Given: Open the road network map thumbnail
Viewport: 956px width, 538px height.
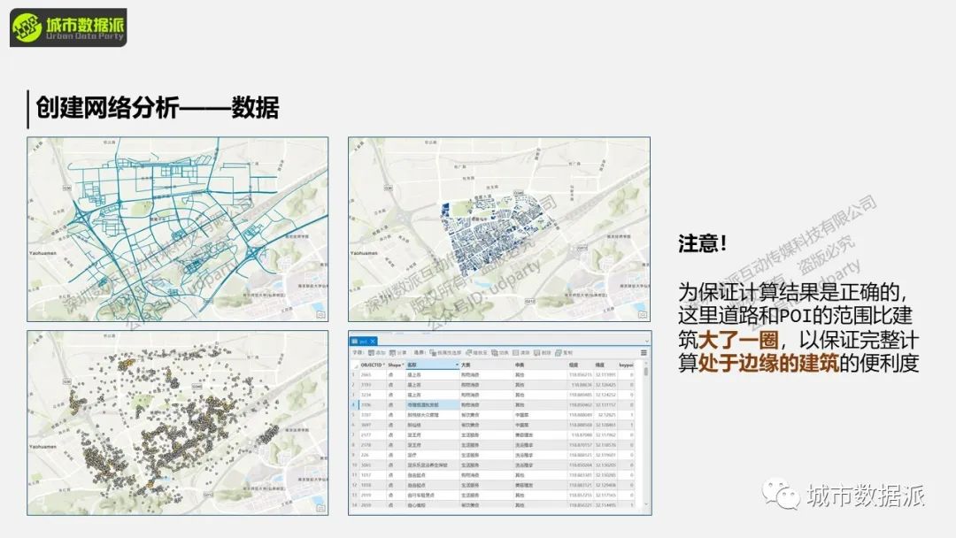Looking at the screenshot, I should pos(177,229).
